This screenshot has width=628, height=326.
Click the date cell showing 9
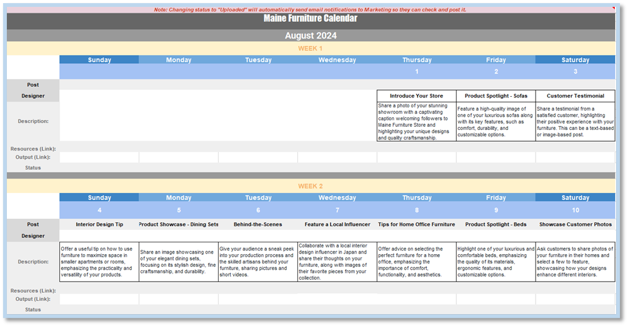pos(496,210)
